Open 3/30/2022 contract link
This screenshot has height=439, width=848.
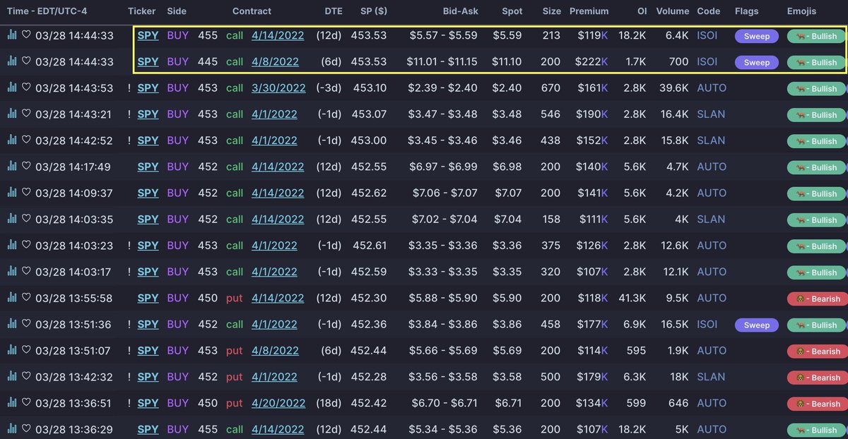(x=278, y=88)
